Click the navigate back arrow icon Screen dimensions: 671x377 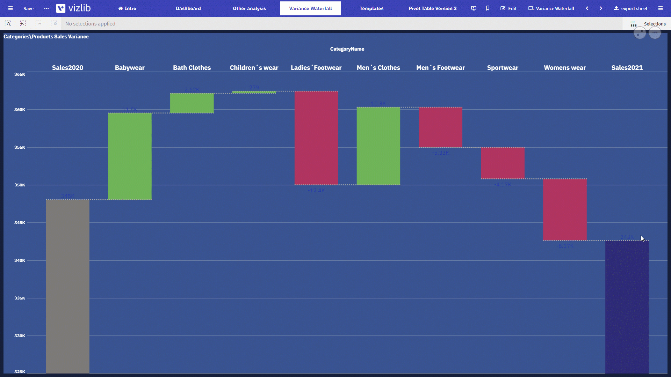(x=587, y=8)
